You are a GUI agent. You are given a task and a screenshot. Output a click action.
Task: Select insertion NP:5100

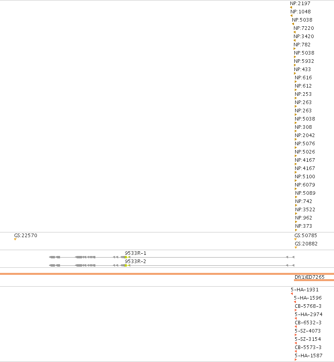click(305, 177)
